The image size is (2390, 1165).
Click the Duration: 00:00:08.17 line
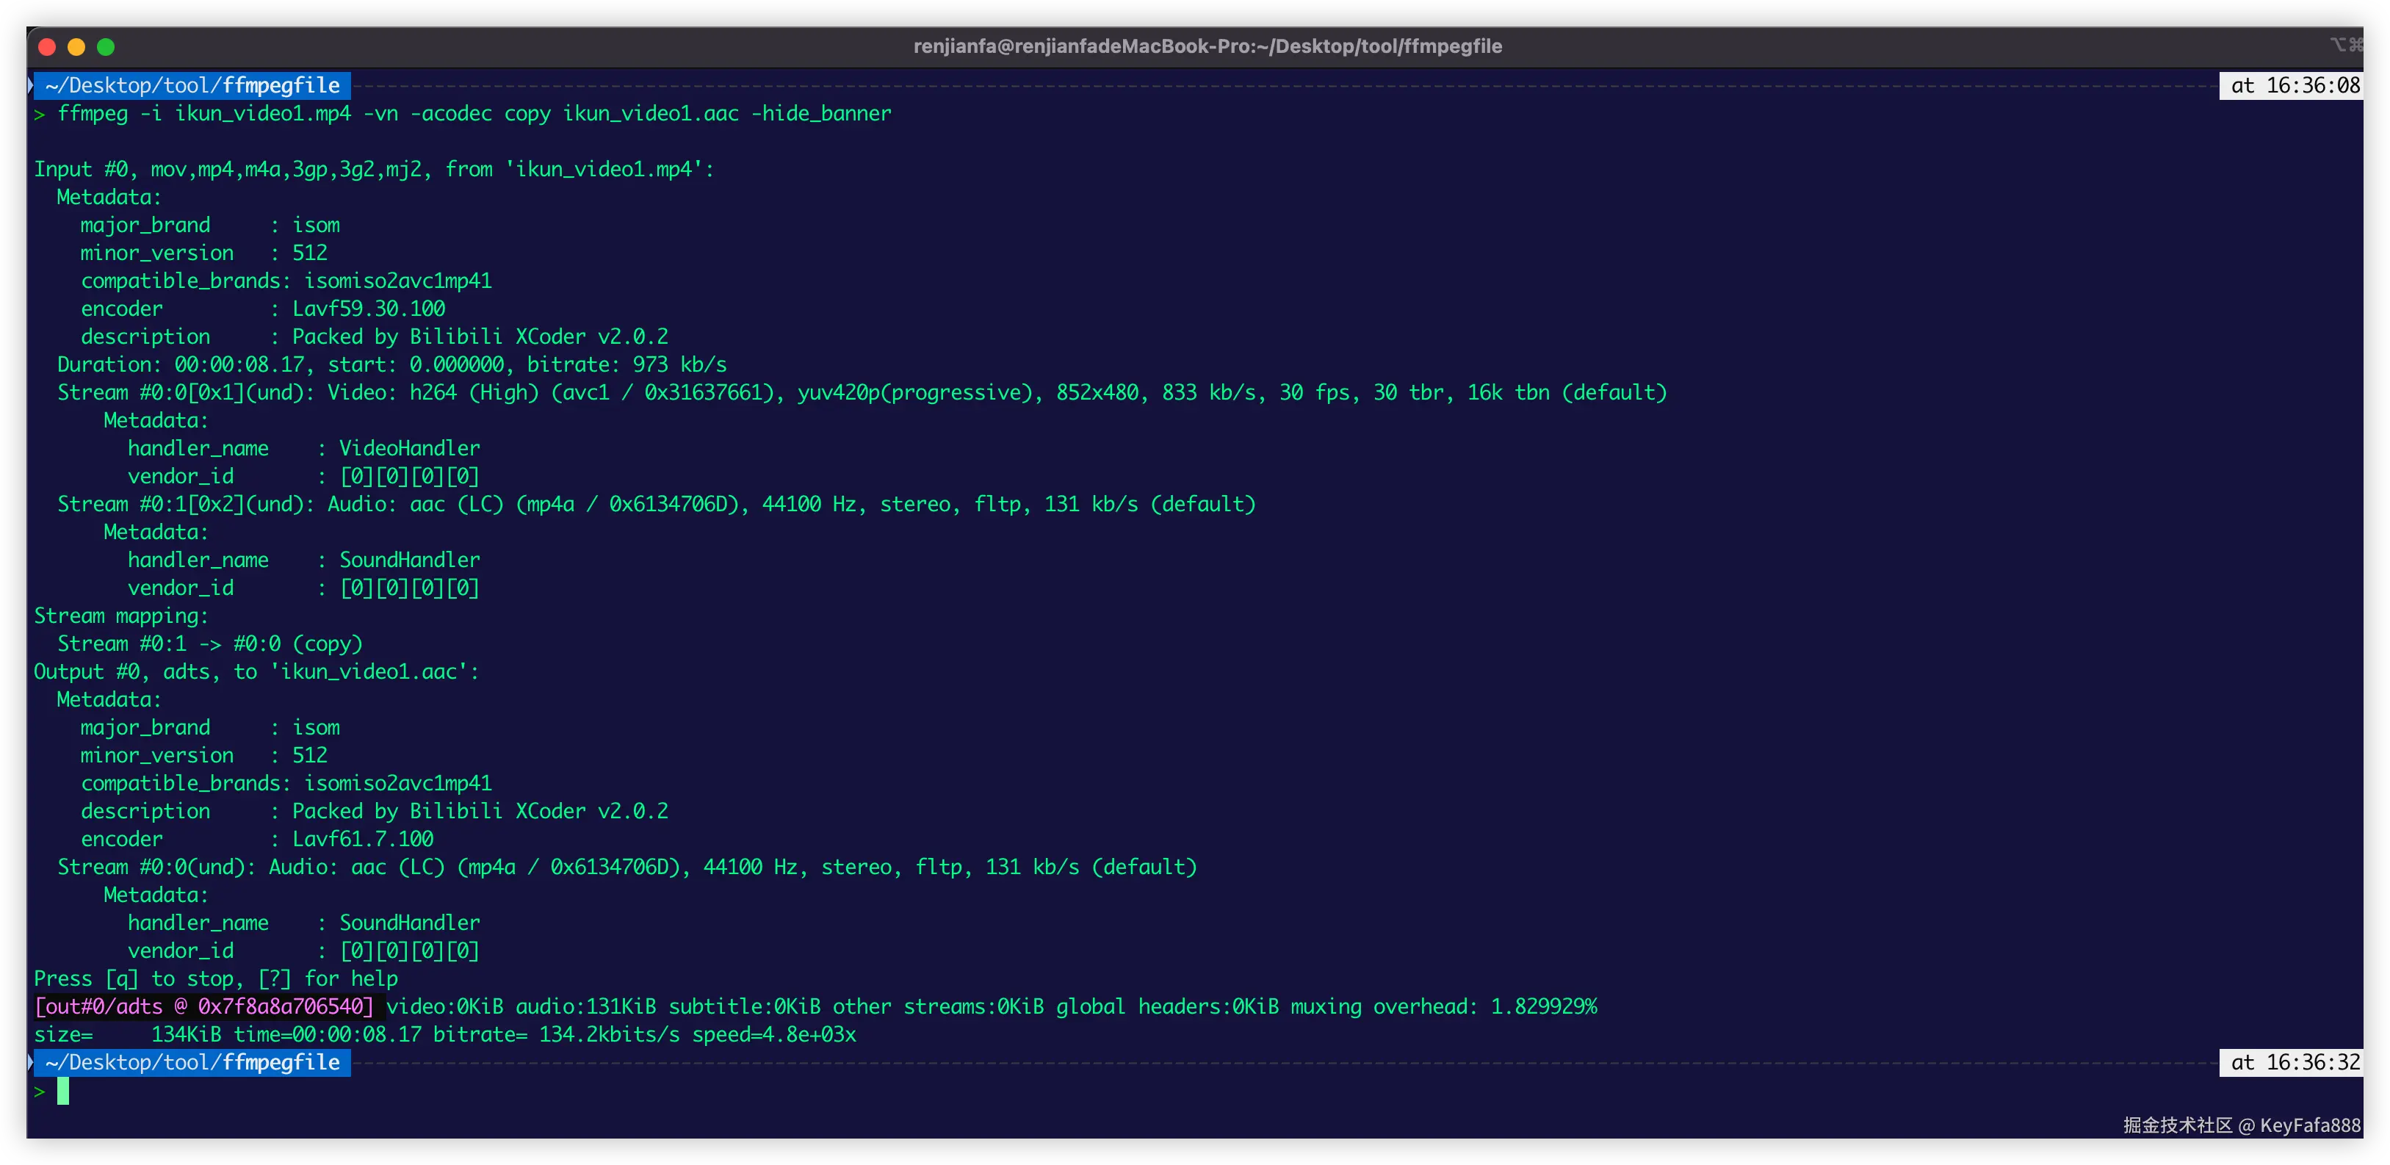391,364
